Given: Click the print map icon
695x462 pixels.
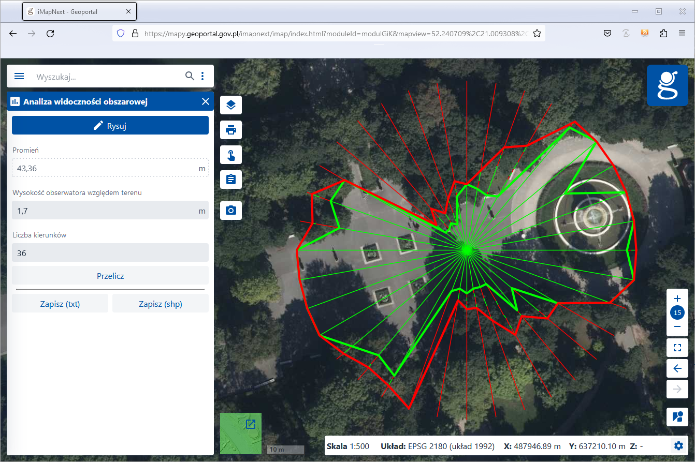Looking at the screenshot, I should click(x=231, y=130).
